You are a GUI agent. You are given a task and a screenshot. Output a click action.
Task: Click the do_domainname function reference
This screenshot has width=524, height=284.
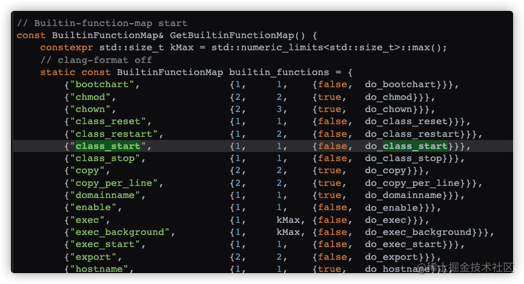(x=403, y=195)
